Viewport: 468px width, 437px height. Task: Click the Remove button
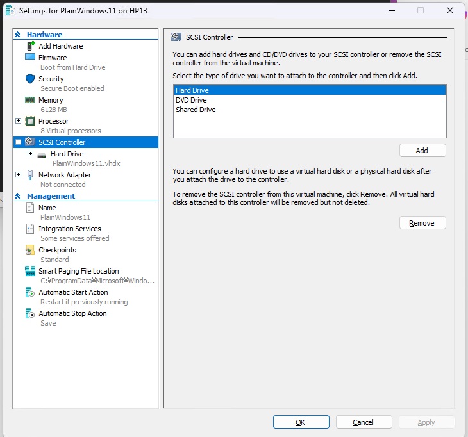pos(422,223)
